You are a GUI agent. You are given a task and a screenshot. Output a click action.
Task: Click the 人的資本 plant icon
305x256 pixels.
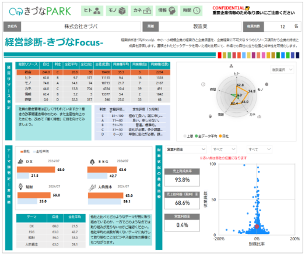[x=92, y=187]
